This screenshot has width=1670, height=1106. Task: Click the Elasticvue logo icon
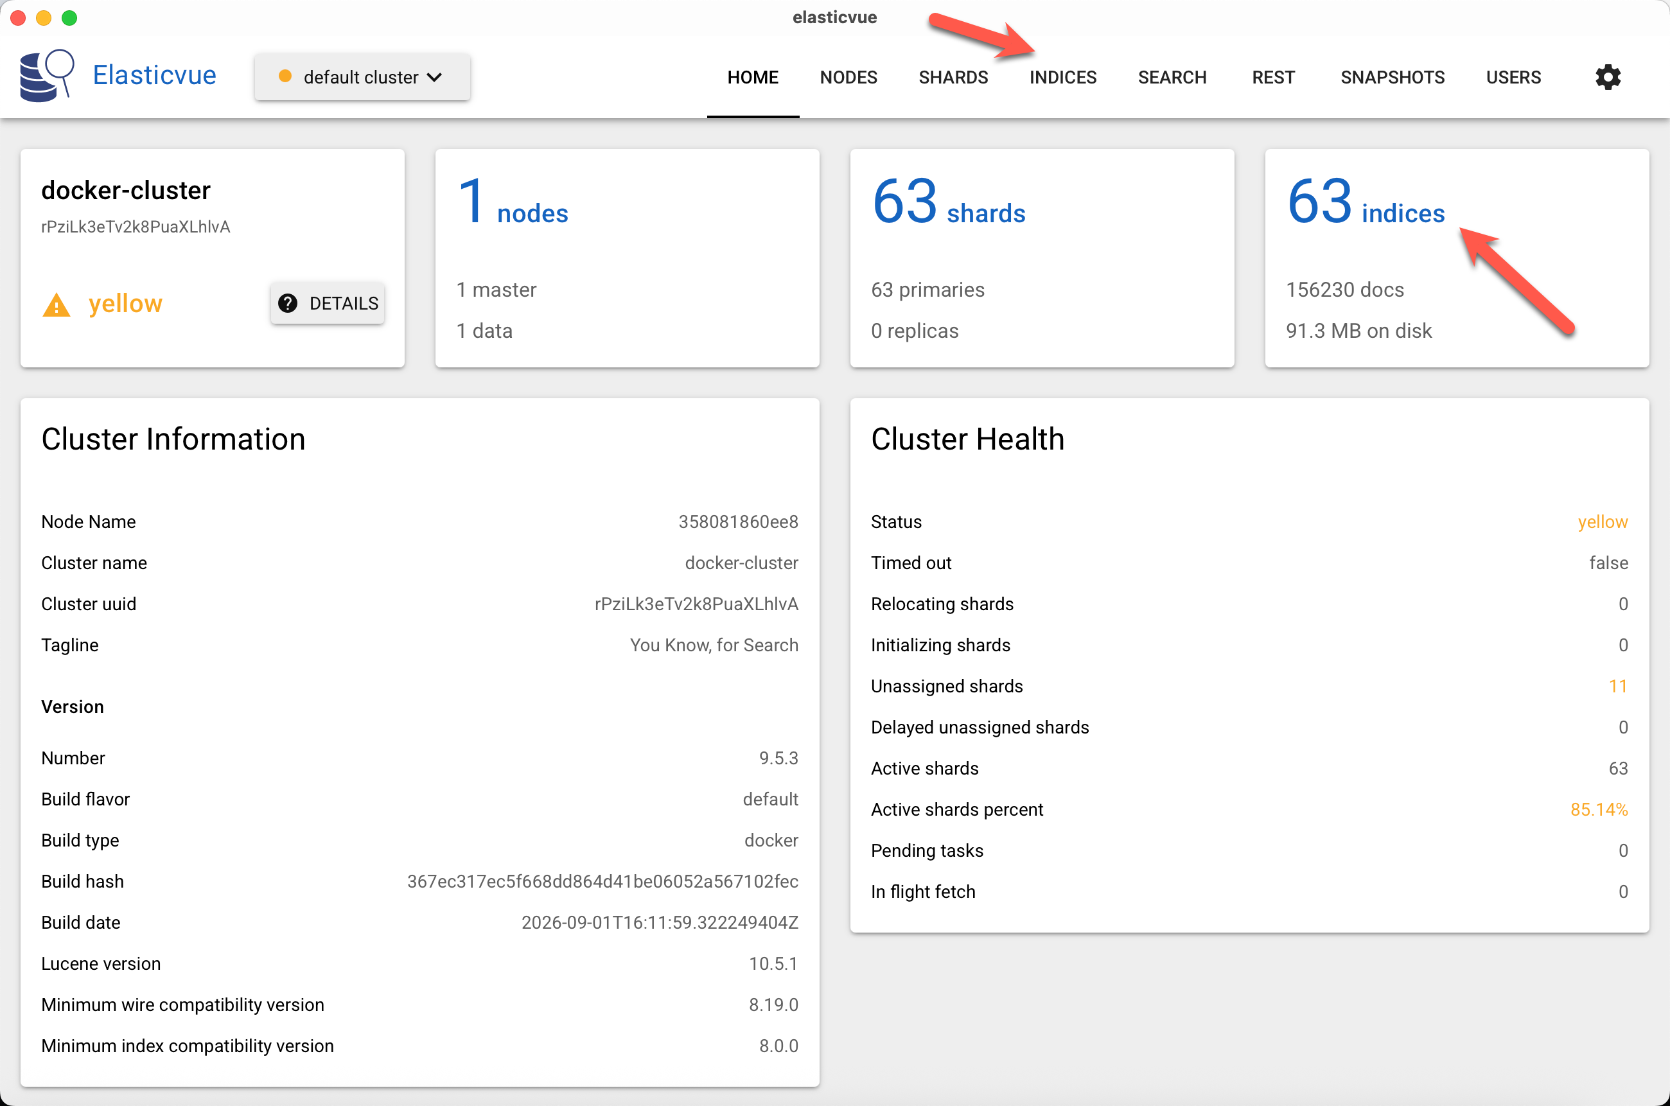pyautogui.click(x=46, y=76)
